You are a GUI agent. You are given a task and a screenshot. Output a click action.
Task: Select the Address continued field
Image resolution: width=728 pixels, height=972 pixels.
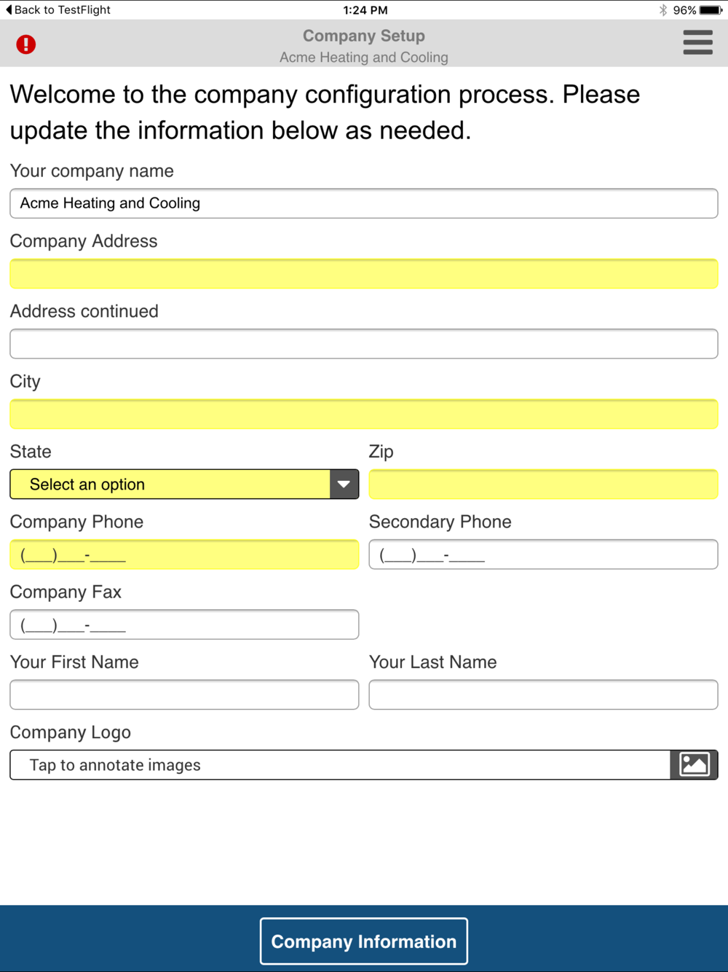tap(364, 344)
